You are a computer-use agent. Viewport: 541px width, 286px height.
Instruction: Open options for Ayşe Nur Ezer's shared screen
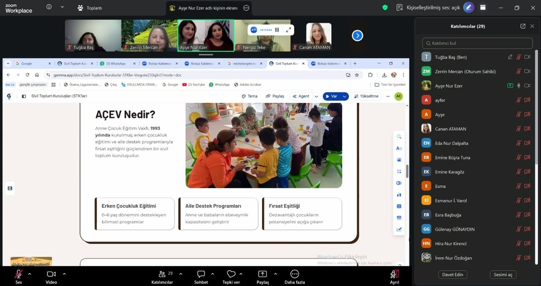pos(246,8)
